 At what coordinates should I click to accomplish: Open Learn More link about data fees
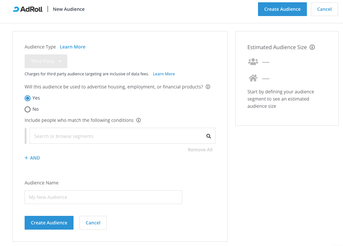(164, 74)
